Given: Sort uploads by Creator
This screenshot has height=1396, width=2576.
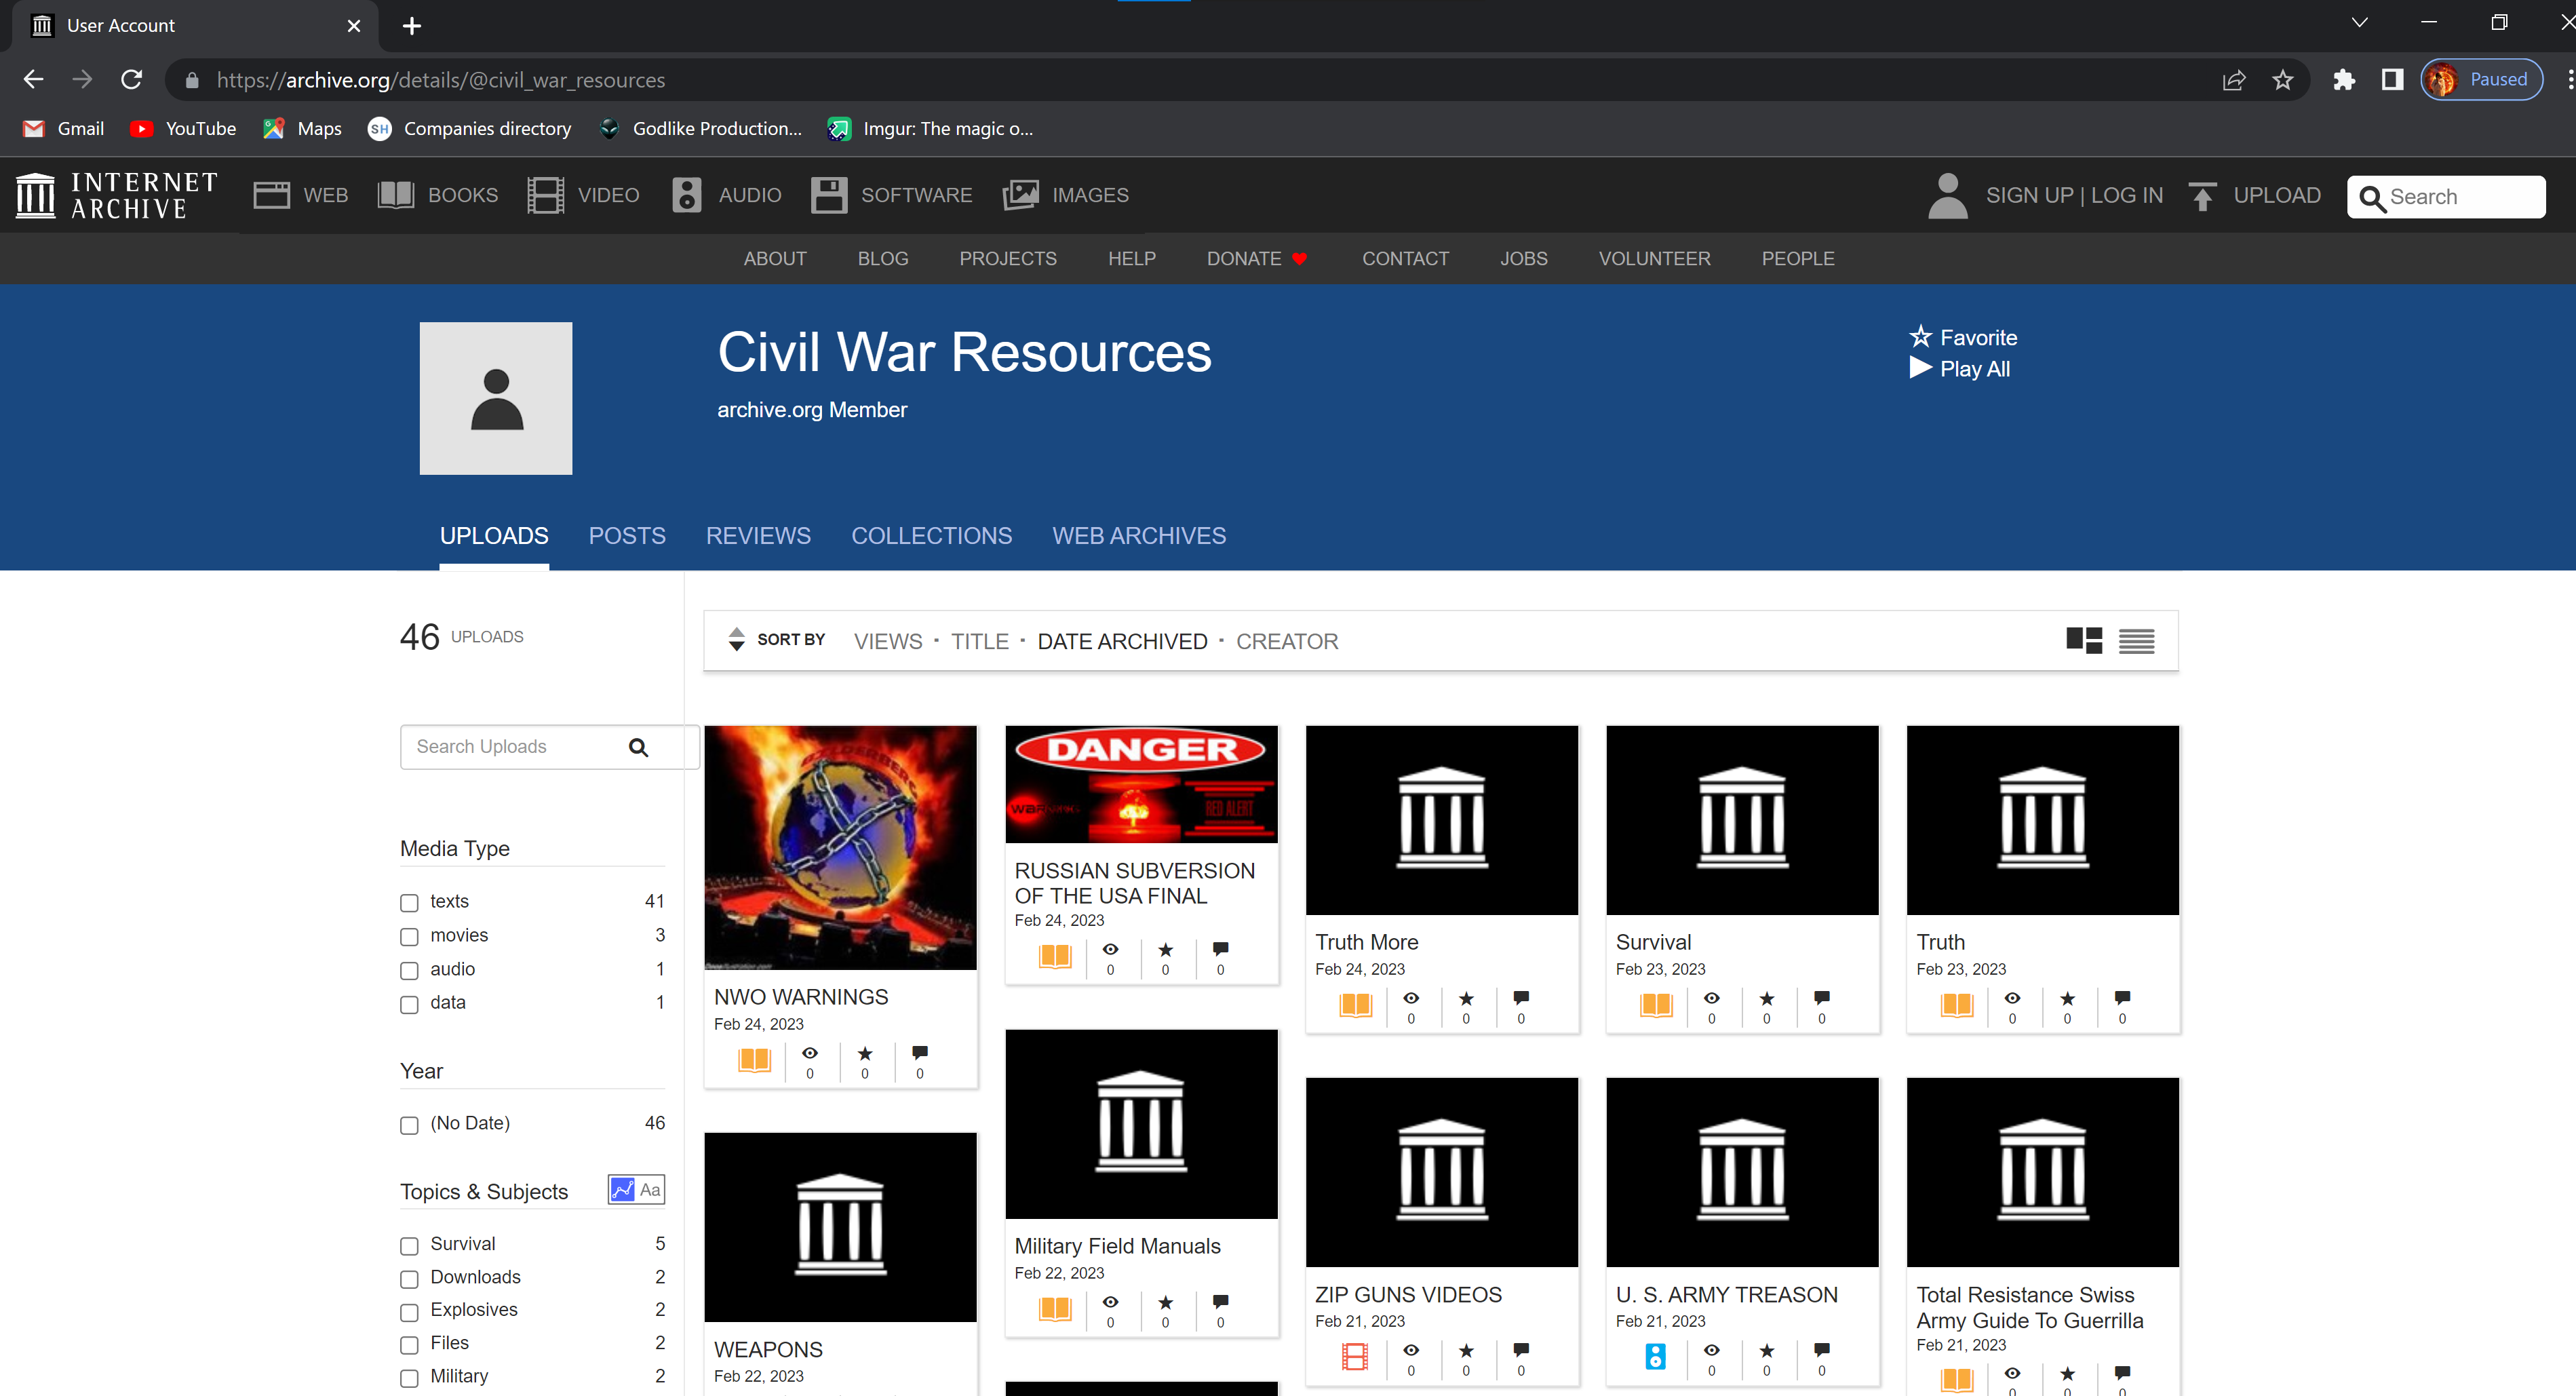Looking at the screenshot, I should [x=1287, y=642].
